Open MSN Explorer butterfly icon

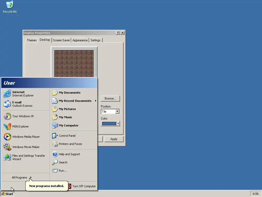7,126
